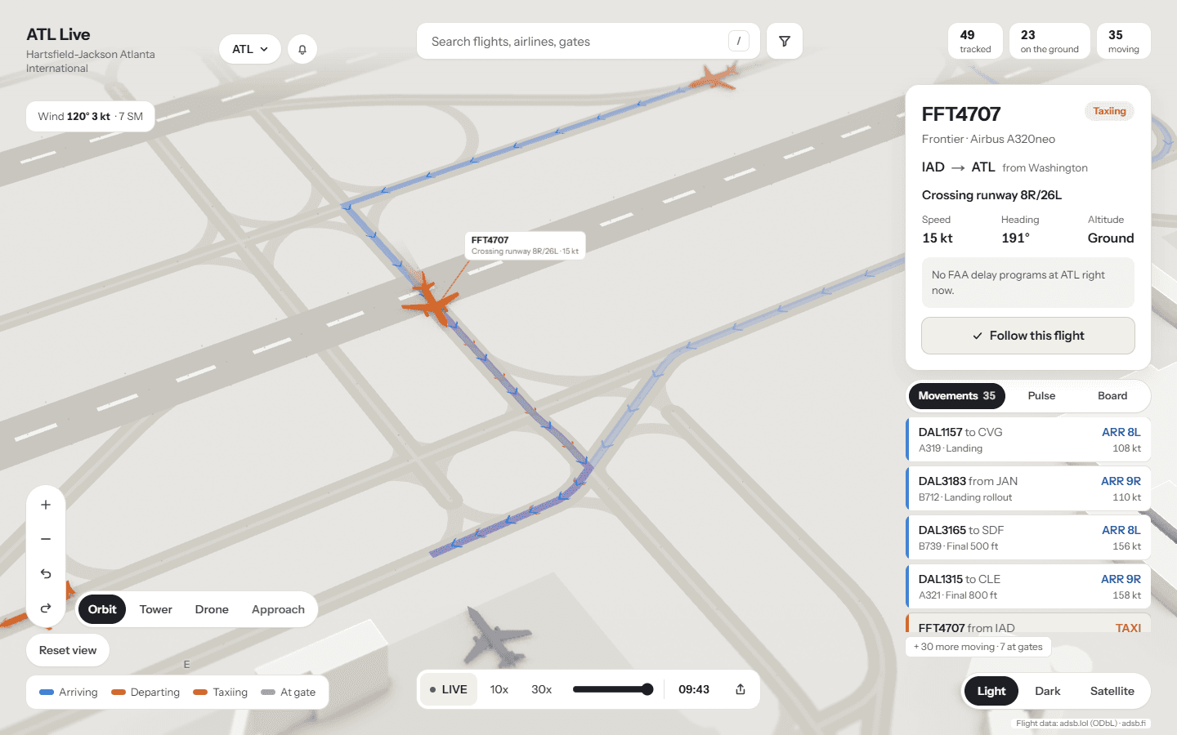Select the FFT4707 from IAD movement row

click(x=1028, y=625)
